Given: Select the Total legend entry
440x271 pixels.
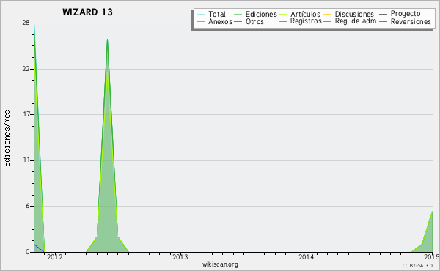Looking at the screenshot, I should (x=211, y=14).
